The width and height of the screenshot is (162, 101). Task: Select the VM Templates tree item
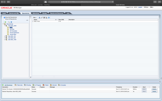click(13, 31)
